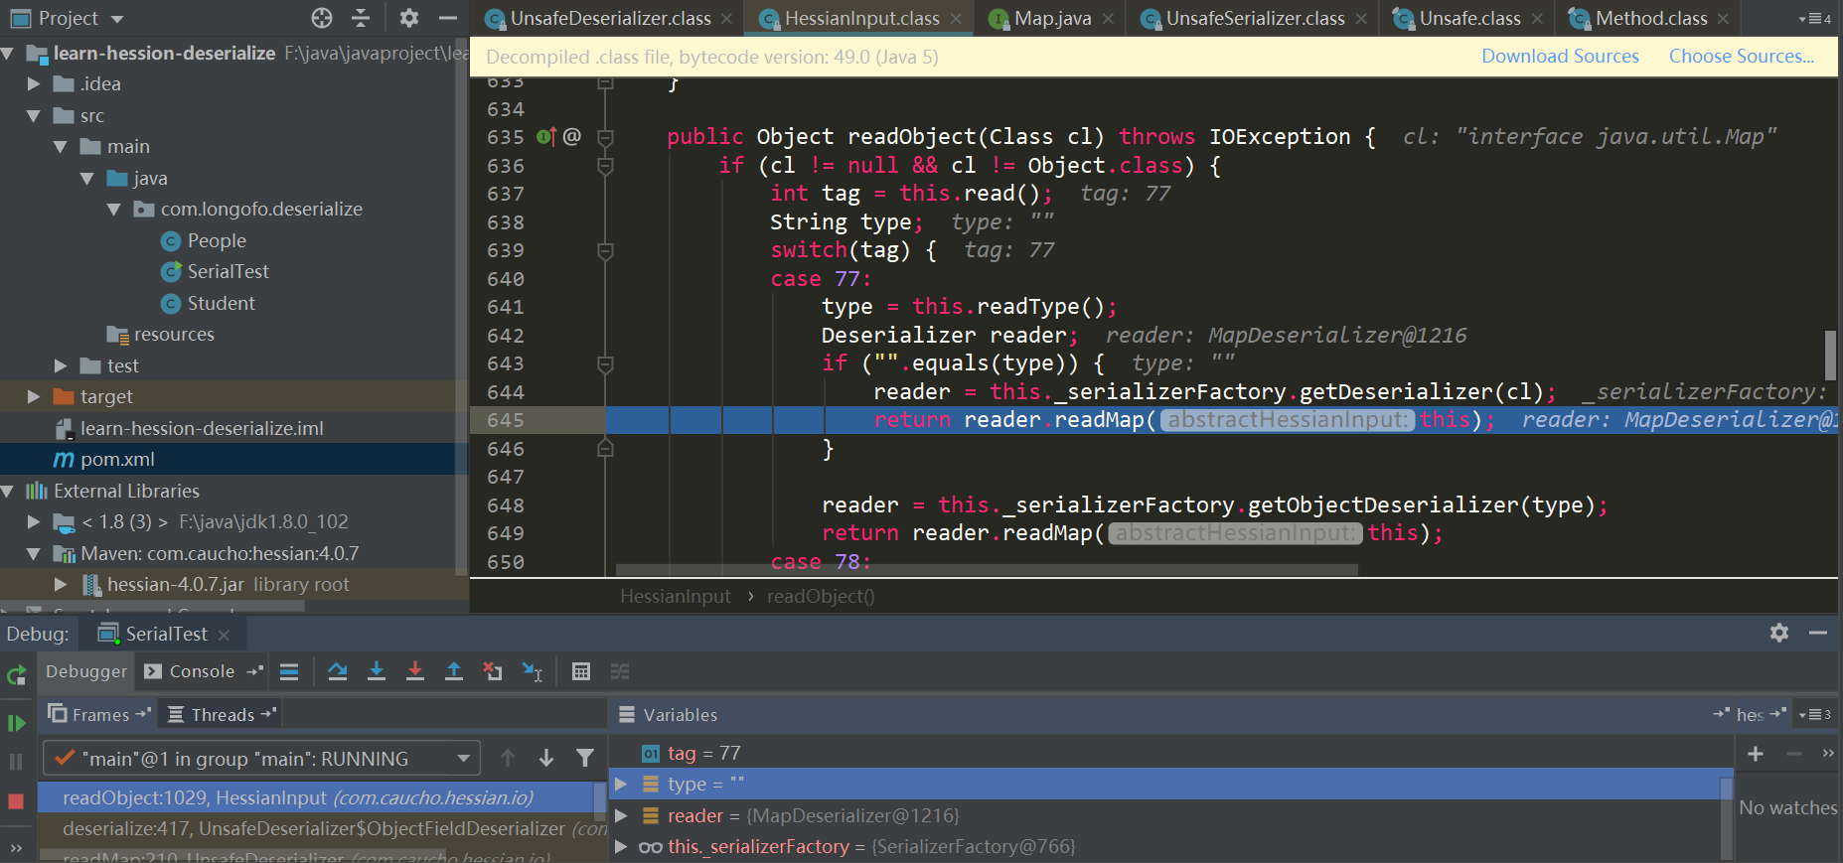Open the Console tab
Screen dimensions: 1843x863
tap(202, 672)
